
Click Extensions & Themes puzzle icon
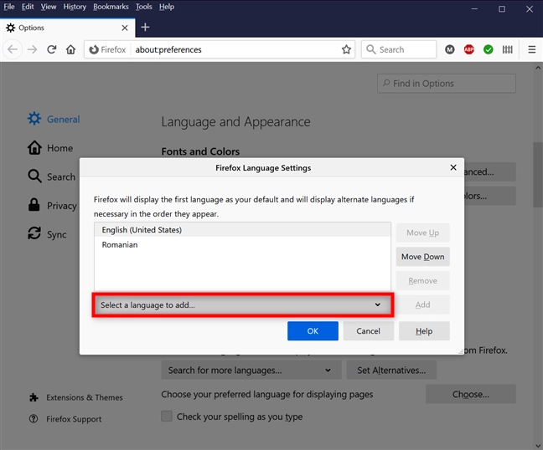(x=34, y=397)
